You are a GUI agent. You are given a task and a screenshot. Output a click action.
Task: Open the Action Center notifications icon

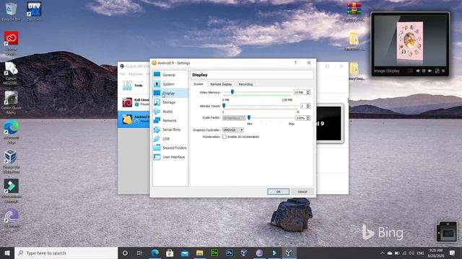[x=453, y=253]
